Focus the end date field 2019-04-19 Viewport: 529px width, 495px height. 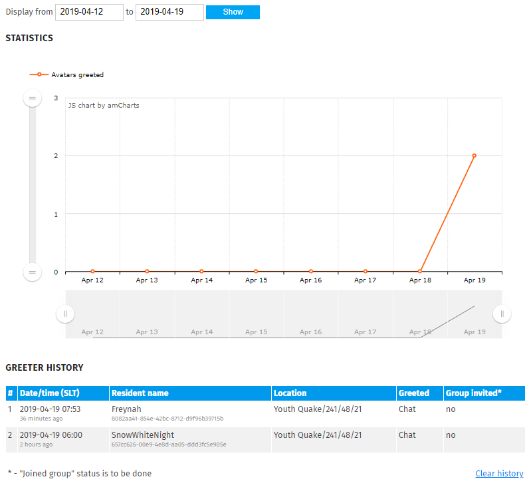pyautogui.click(x=169, y=12)
